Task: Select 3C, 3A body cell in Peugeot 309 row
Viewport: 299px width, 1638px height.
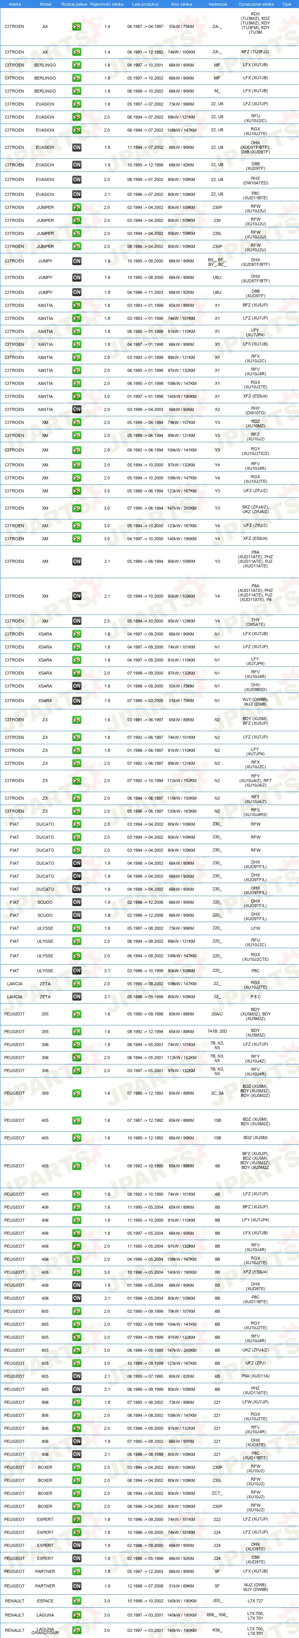Action: tap(217, 1093)
